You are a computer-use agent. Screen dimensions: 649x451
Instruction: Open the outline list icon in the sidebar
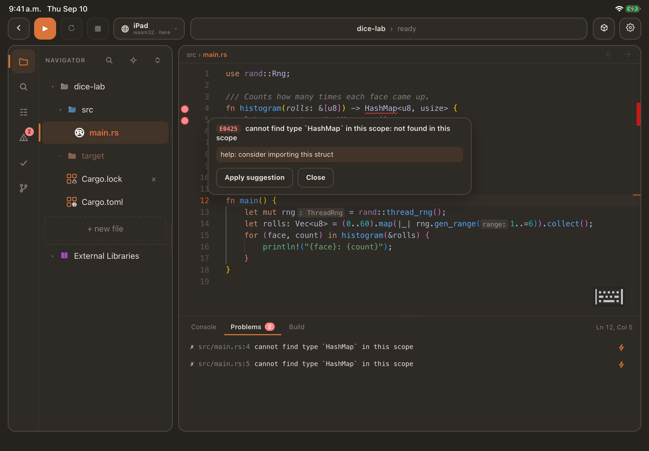(23, 112)
